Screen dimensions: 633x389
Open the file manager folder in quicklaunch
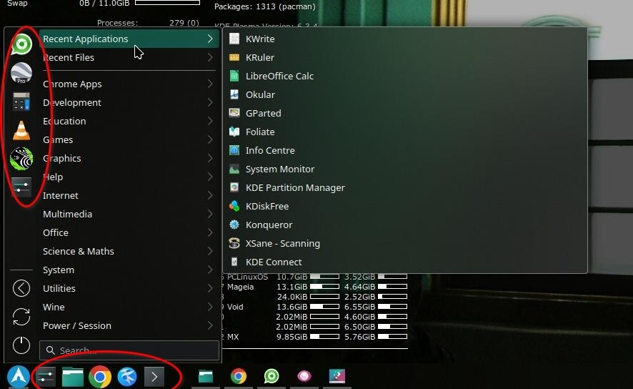[73, 377]
